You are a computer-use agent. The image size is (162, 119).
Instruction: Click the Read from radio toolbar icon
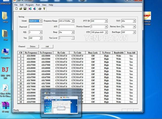(30, 9)
